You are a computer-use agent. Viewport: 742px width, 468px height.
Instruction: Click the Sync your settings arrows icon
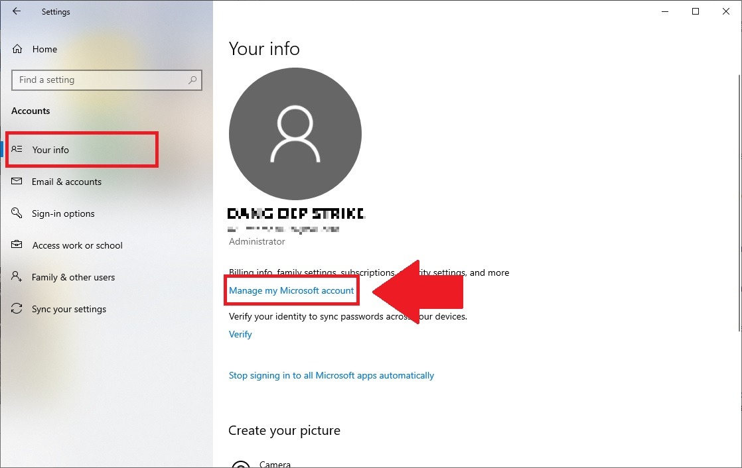click(x=17, y=309)
